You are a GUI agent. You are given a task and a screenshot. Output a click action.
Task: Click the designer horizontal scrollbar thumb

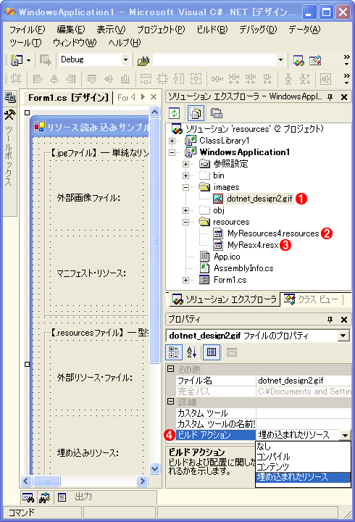point(46,481)
